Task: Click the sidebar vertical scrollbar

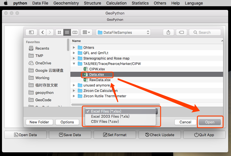Action: click(x=68, y=45)
